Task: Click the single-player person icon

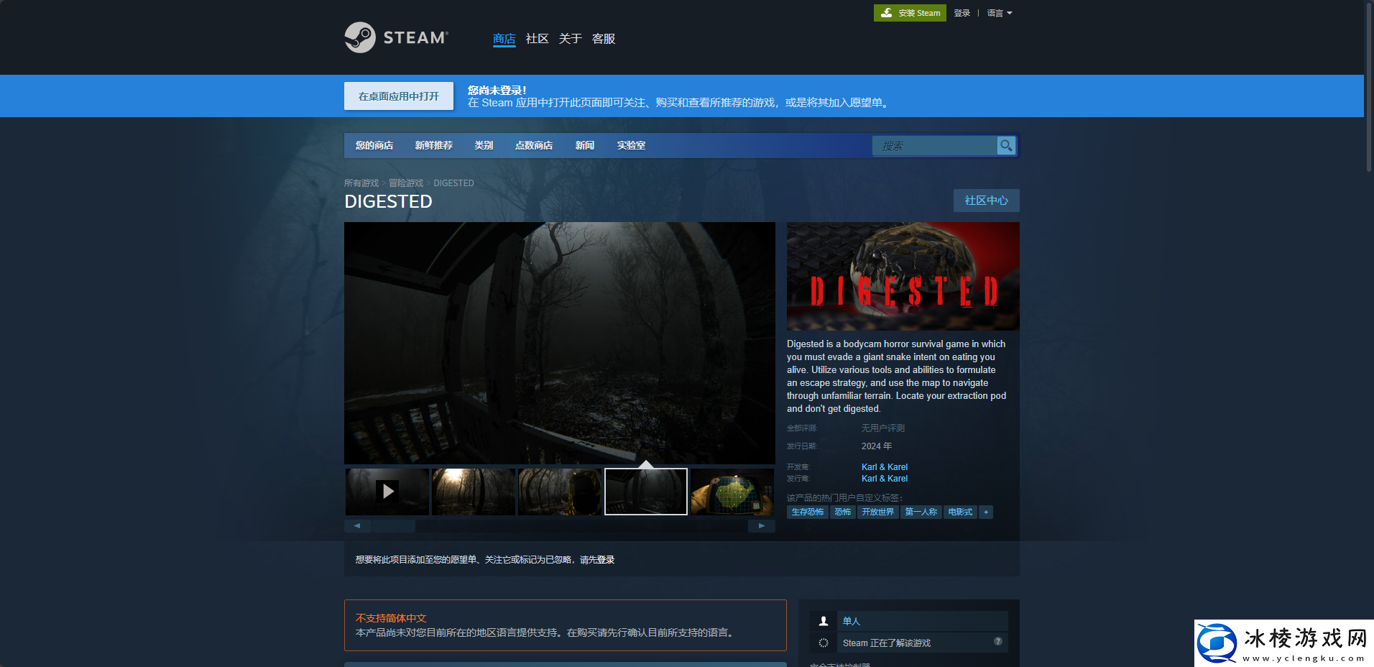Action: tap(824, 621)
